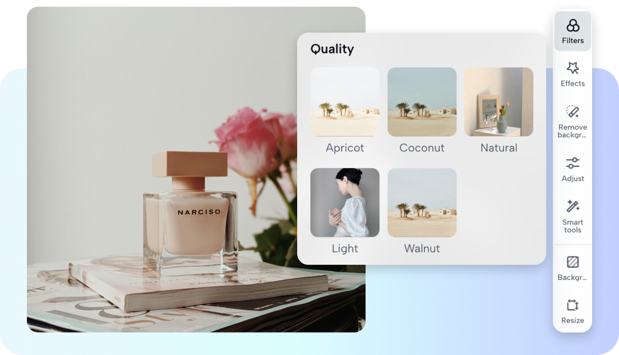Pick the Walnut filter thumbnail

pyautogui.click(x=422, y=203)
